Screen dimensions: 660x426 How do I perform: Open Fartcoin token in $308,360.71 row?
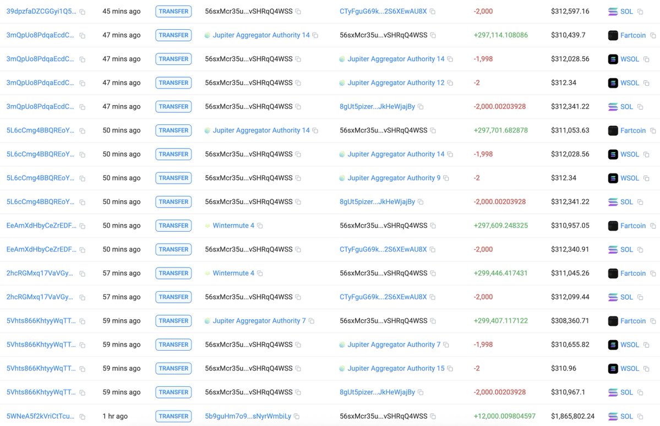tap(632, 321)
